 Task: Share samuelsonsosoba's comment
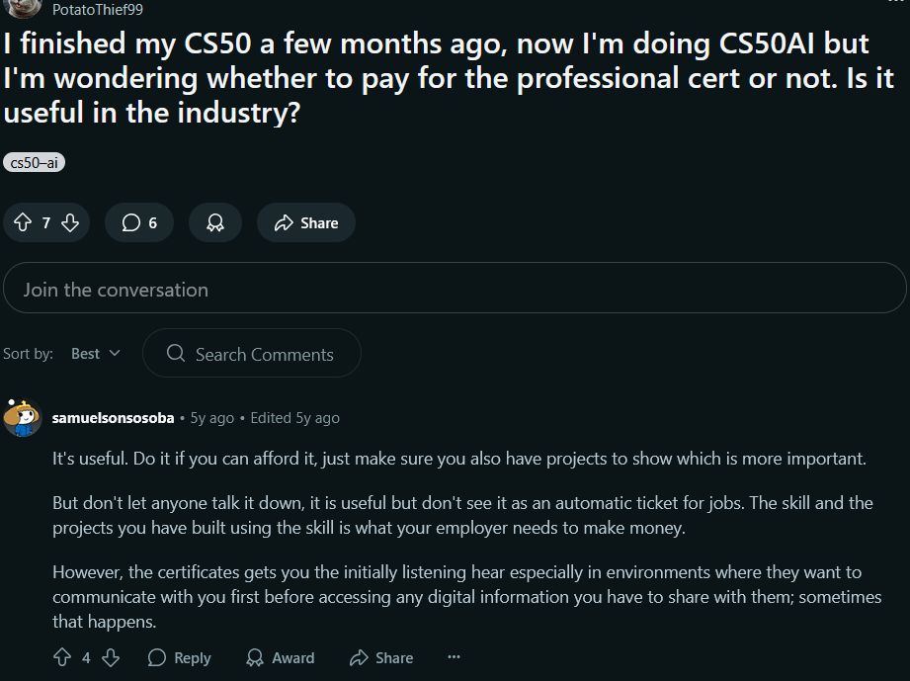tap(381, 657)
